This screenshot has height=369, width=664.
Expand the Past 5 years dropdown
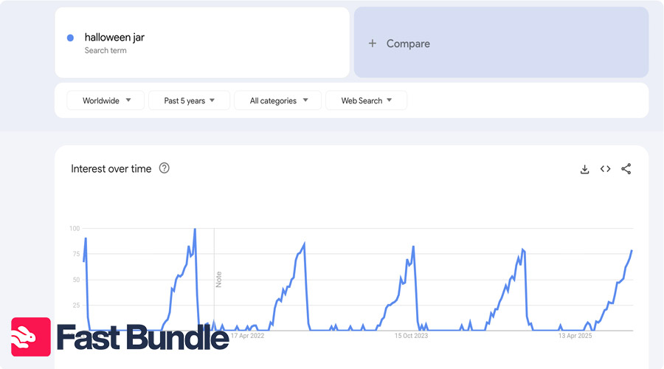click(x=189, y=100)
